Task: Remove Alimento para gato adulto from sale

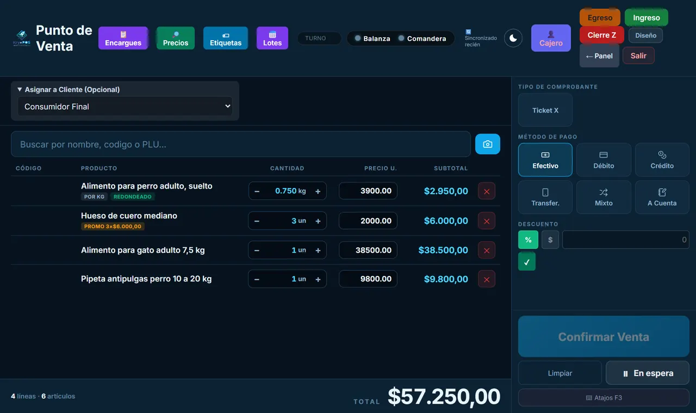Action: (x=487, y=251)
